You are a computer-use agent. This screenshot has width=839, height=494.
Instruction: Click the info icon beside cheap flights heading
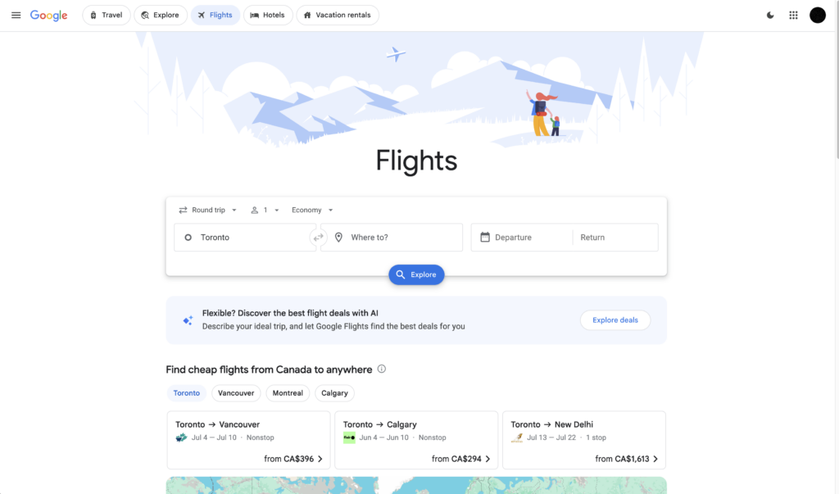coord(382,369)
